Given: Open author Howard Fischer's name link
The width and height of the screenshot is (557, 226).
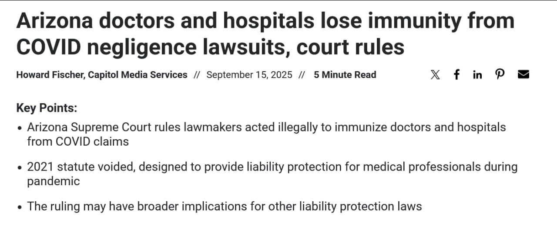Looking at the screenshot, I should [x=50, y=75].
